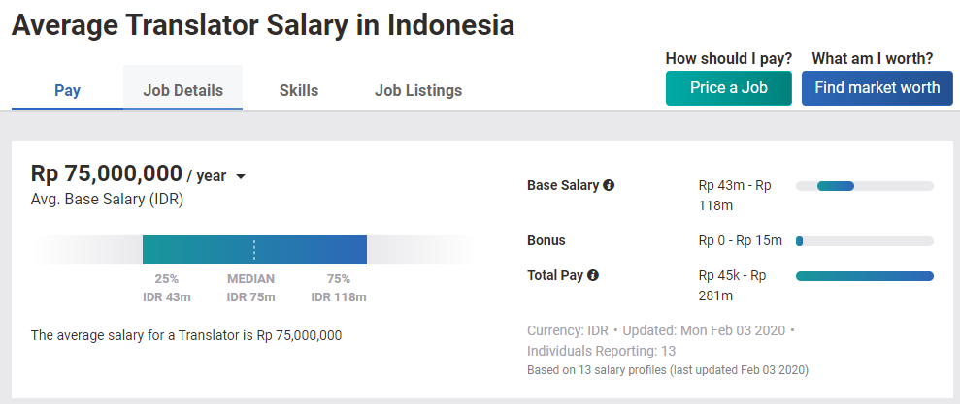Viewport: 960px width, 404px height.
Task: Click the MEDIAN IDR 75m label
Action: [251, 288]
